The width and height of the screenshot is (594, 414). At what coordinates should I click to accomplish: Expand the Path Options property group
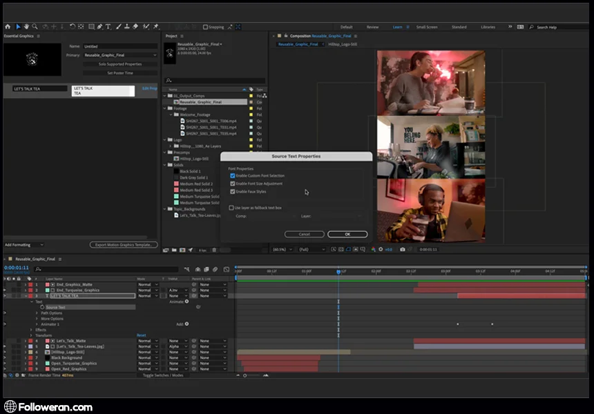[x=37, y=313]
